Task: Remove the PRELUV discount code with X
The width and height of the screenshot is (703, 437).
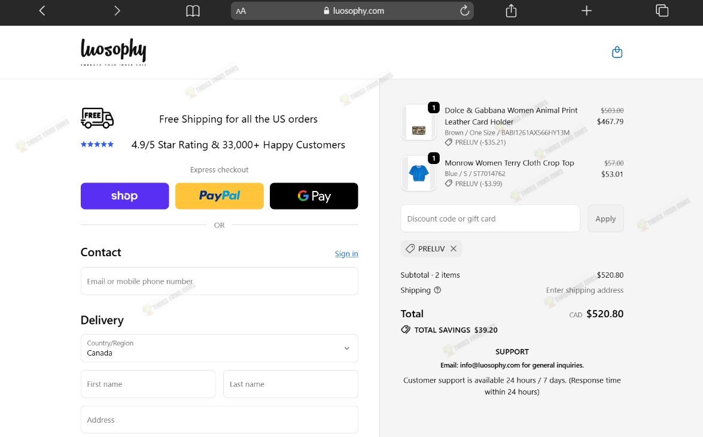Action: (x=454, y=248)
